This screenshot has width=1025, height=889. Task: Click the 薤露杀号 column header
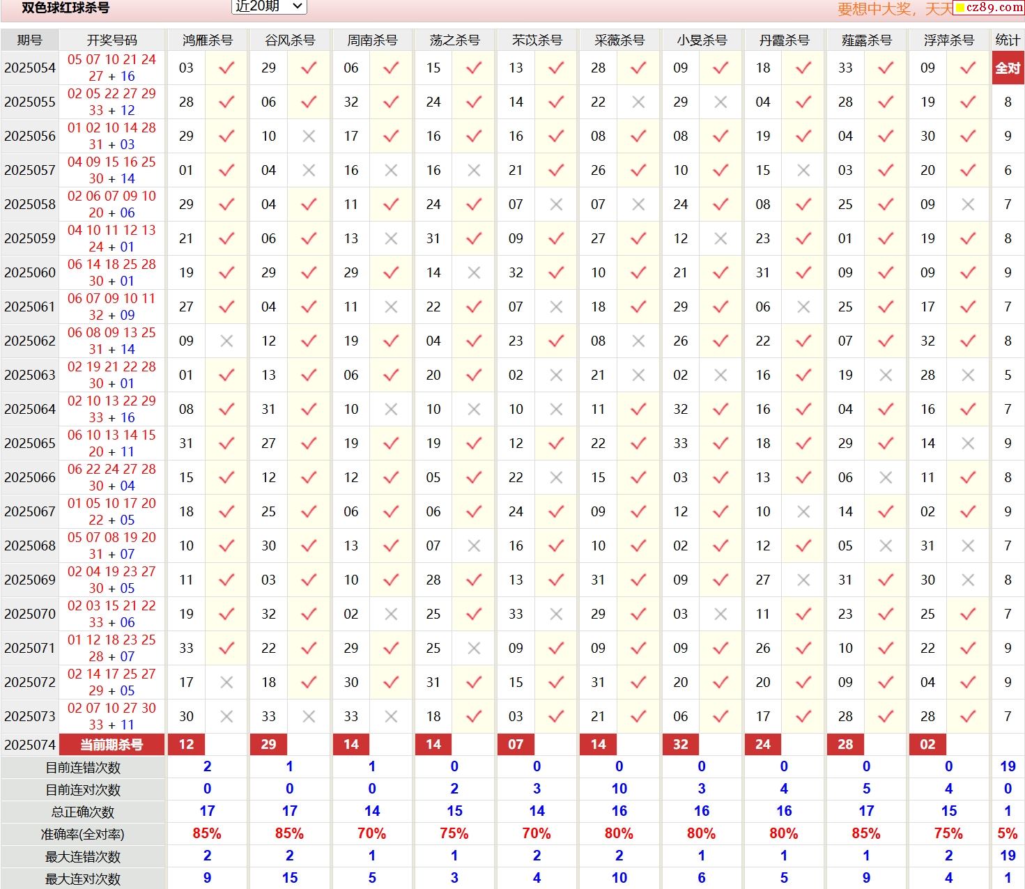[866, 40]
